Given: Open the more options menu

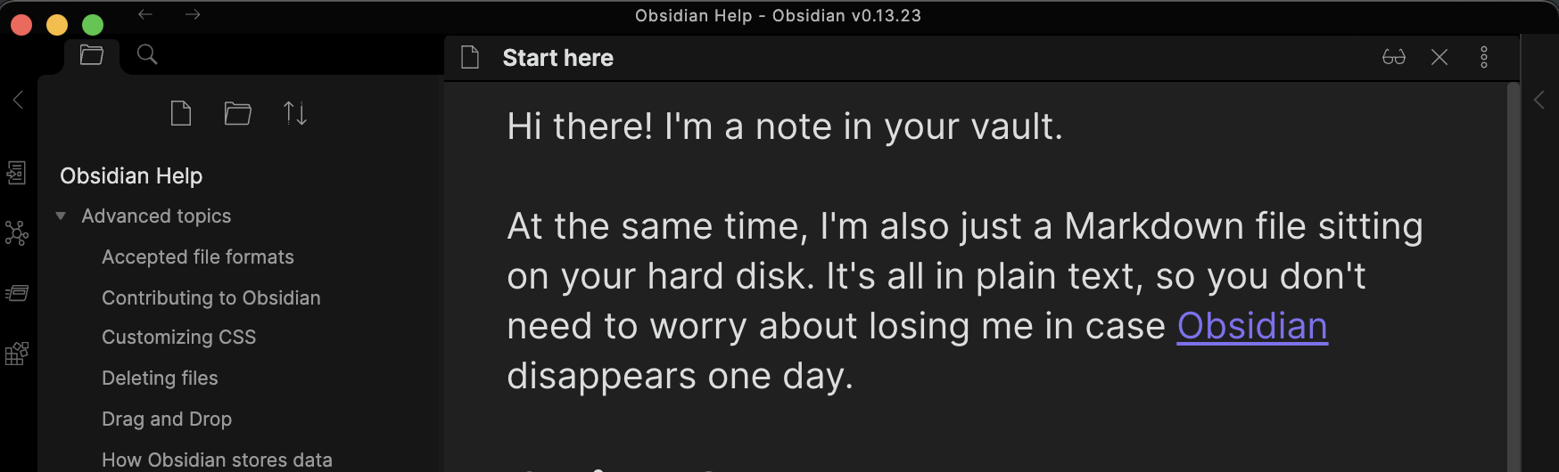Looking at the screenshot, I should pos(1484,58).
